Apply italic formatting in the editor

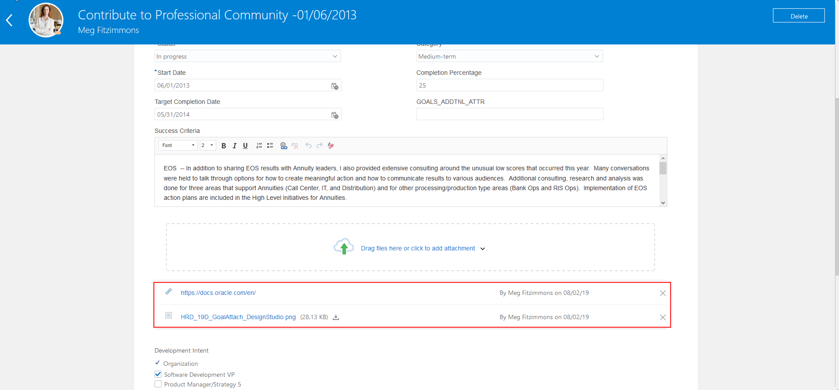click(235, 146)
